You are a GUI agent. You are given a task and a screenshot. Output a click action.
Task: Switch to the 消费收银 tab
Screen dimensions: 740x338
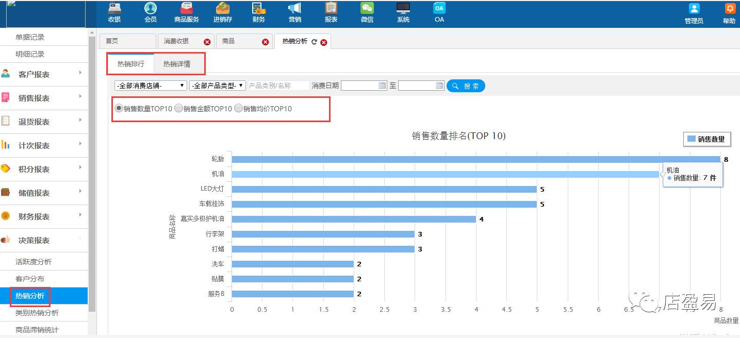point(186,41)
